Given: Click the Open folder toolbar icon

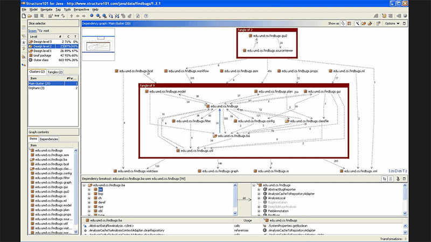Looking at the screenshot, I should [30, 16].
